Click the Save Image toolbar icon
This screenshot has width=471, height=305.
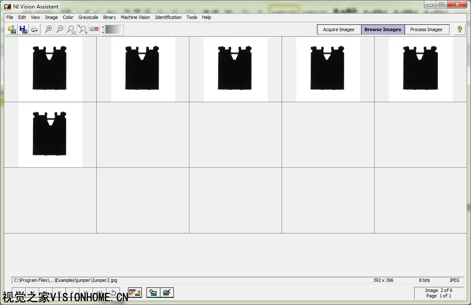click(x=23, y=29)
